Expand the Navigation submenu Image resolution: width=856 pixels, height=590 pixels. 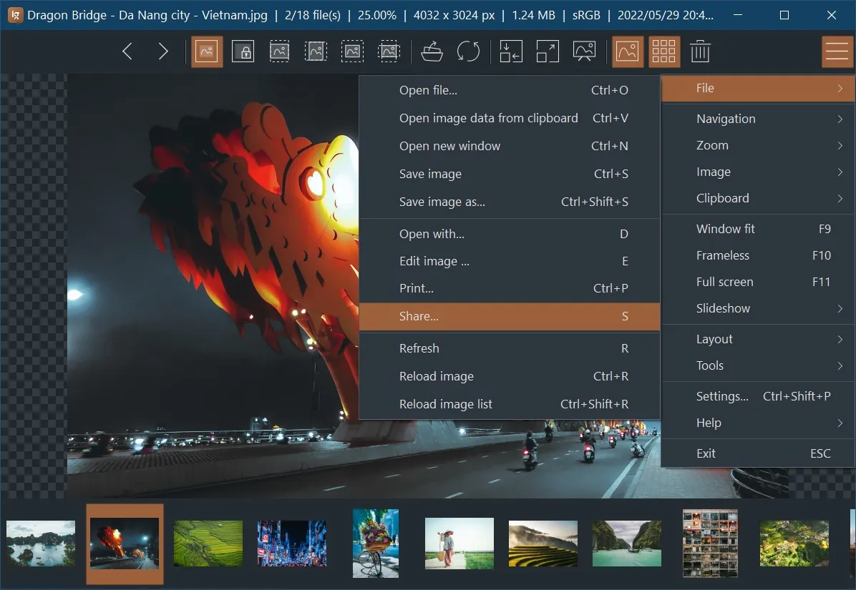pos(758,119)
